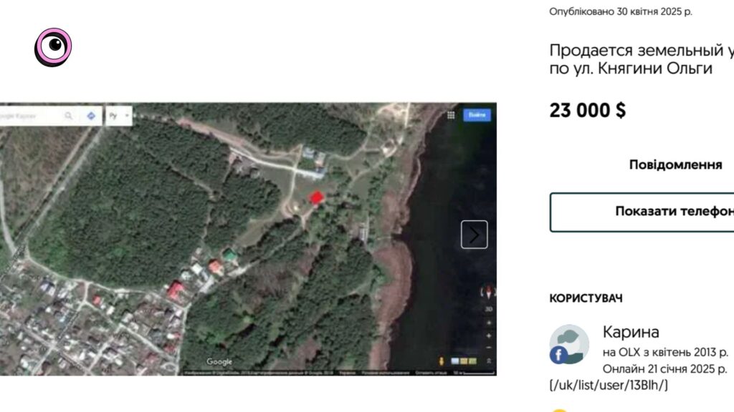Open seller Карина profile name
734x412 pixels.
(x=631, y=332)
